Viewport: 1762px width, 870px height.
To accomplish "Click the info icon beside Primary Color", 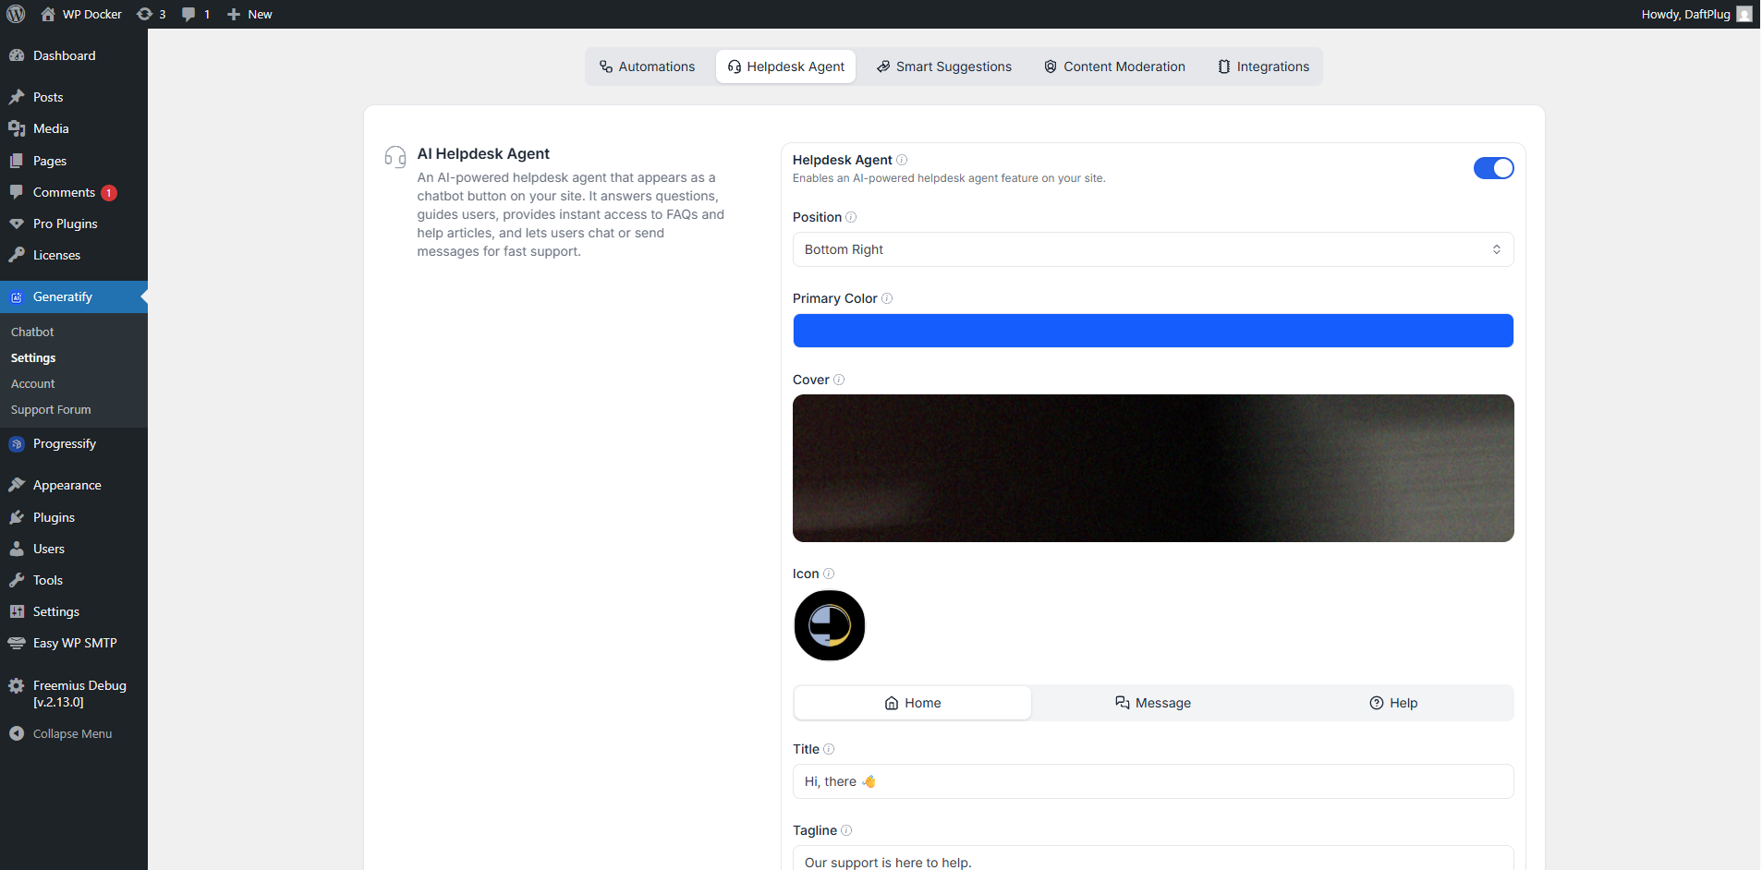I will 887,298.
